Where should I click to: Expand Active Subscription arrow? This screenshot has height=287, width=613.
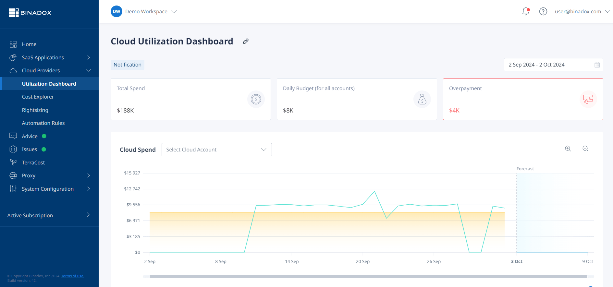point(88,215)
